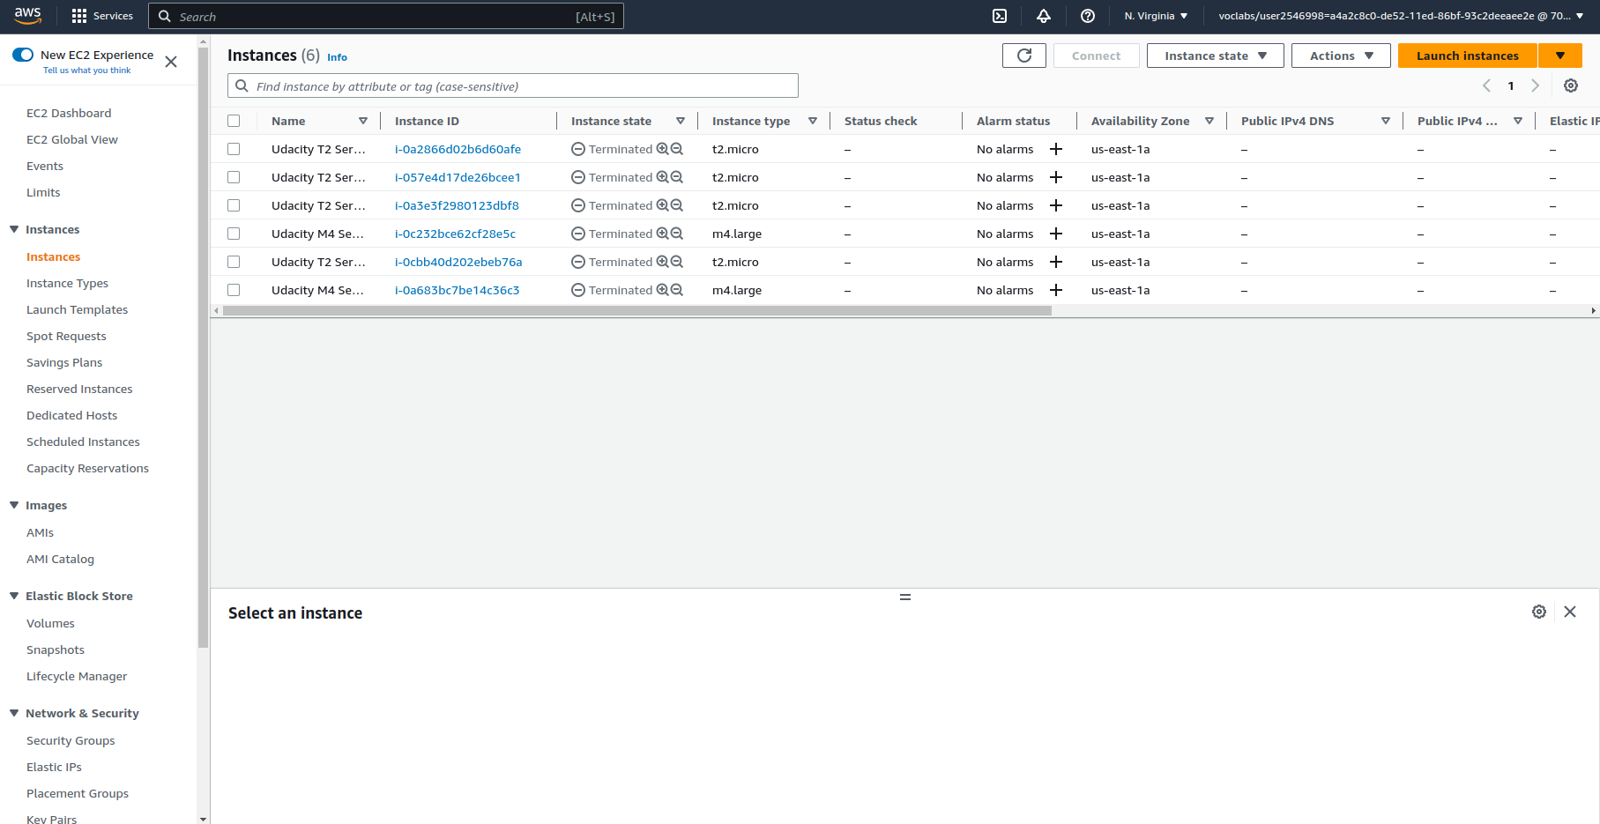Collapse Instances sidebar section

pos(14,229)
